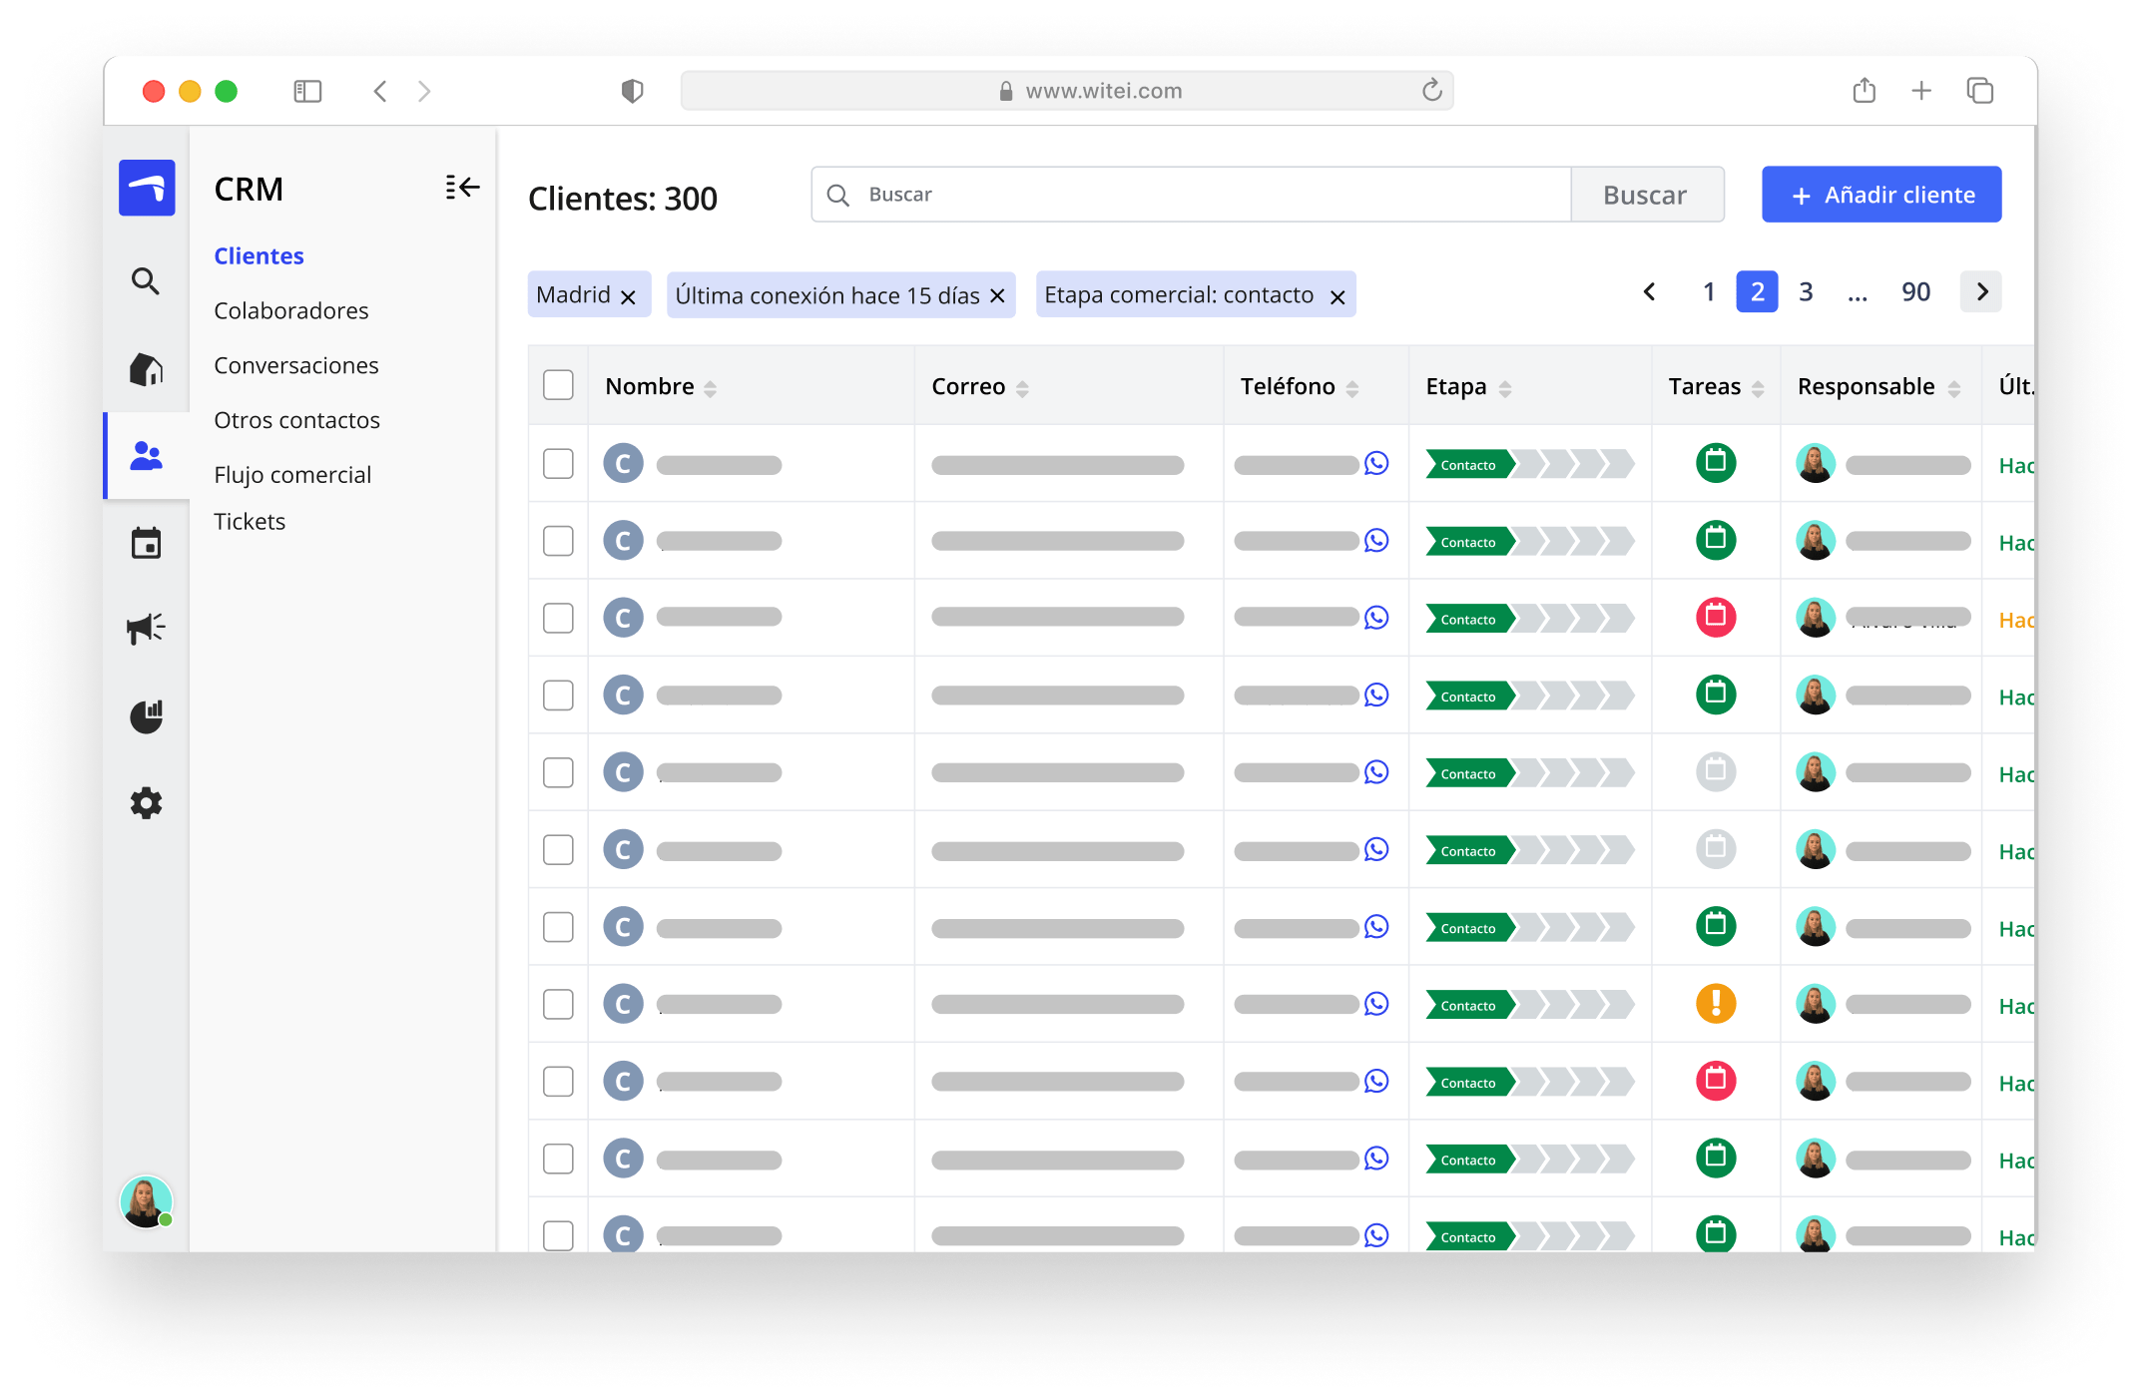Select the checkbox on the last visible row
Image resolution: width=2140 pixels, height=1400 pixels.
tap(558, 1234)
